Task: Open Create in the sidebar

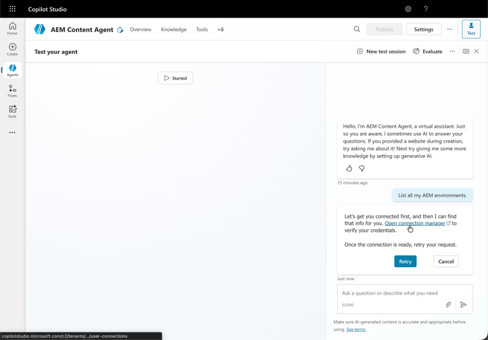Action: click(x=12, y=50)
